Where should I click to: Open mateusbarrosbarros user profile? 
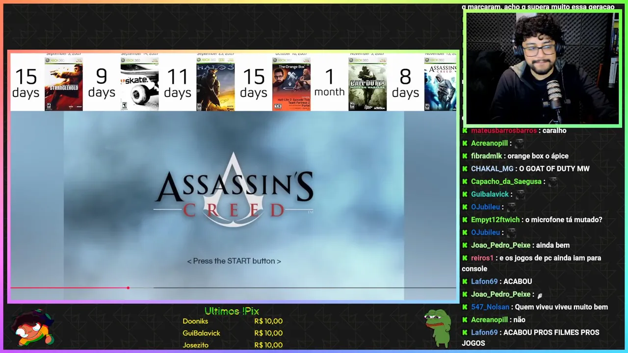[504, 131]
